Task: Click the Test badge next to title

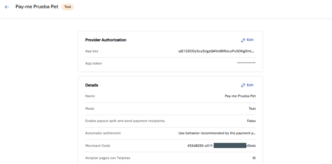Action: click(68, 7)
